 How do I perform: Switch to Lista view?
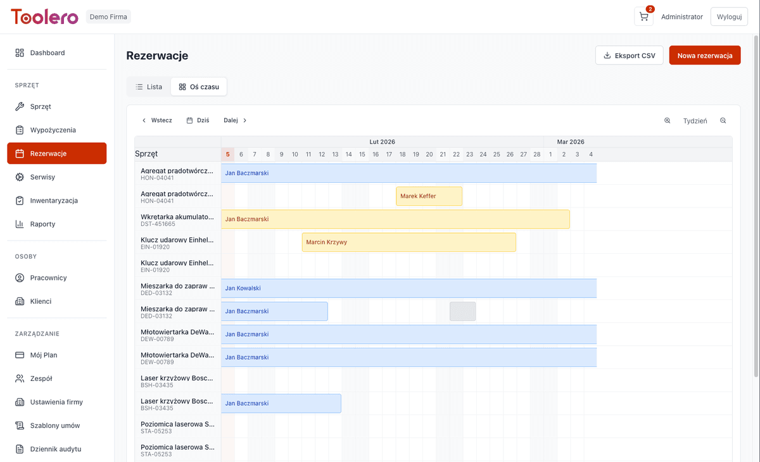tap(149, 87)
